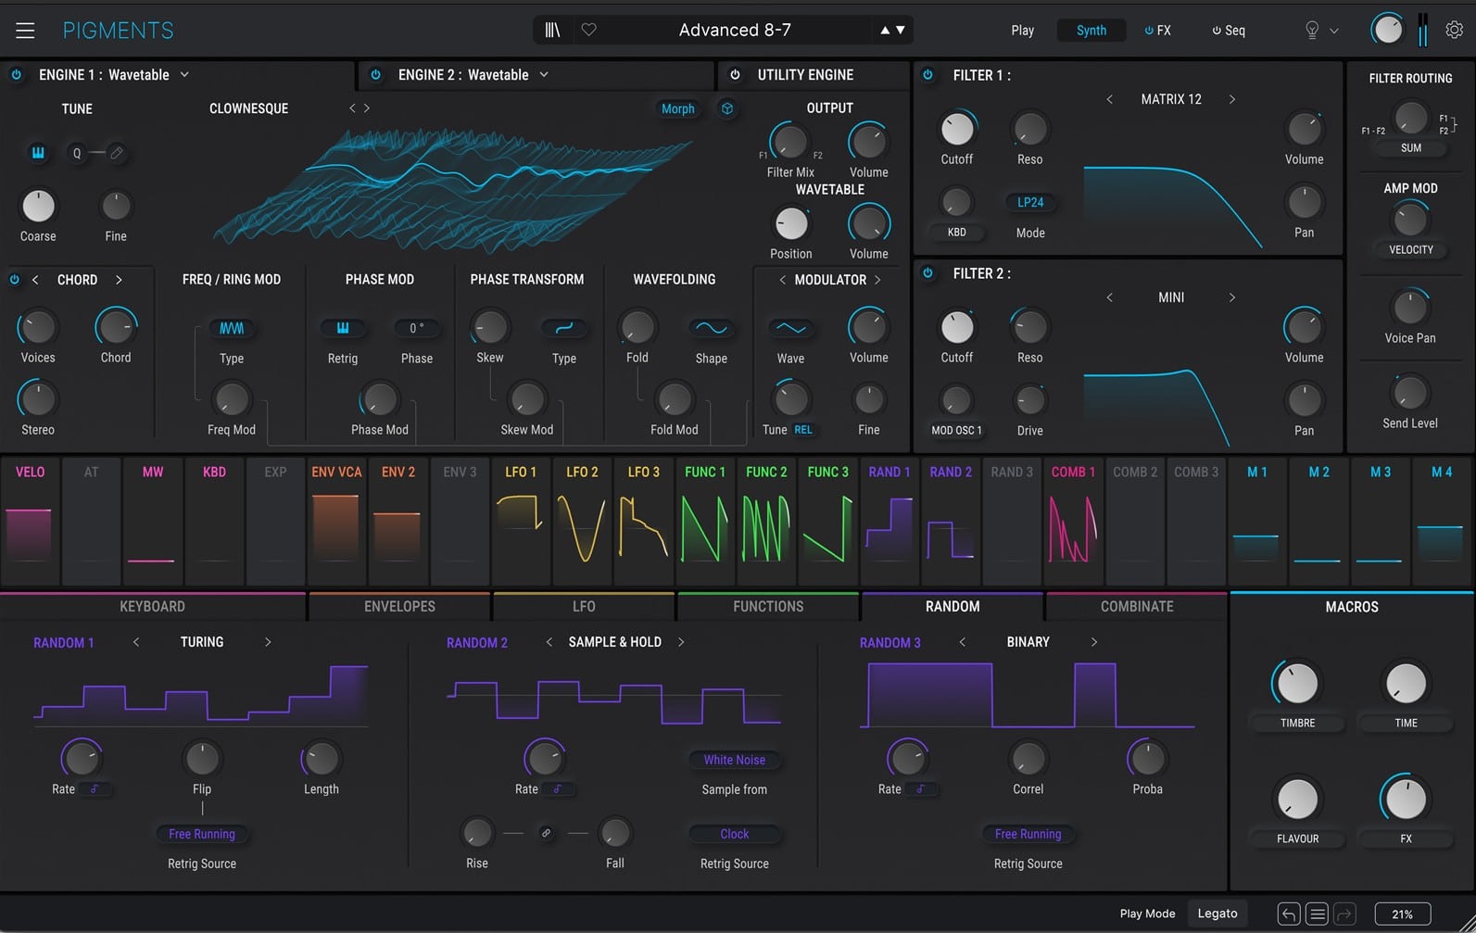
Task: Expand the dropdown next to lightbulb
Action: point(1334,31)
